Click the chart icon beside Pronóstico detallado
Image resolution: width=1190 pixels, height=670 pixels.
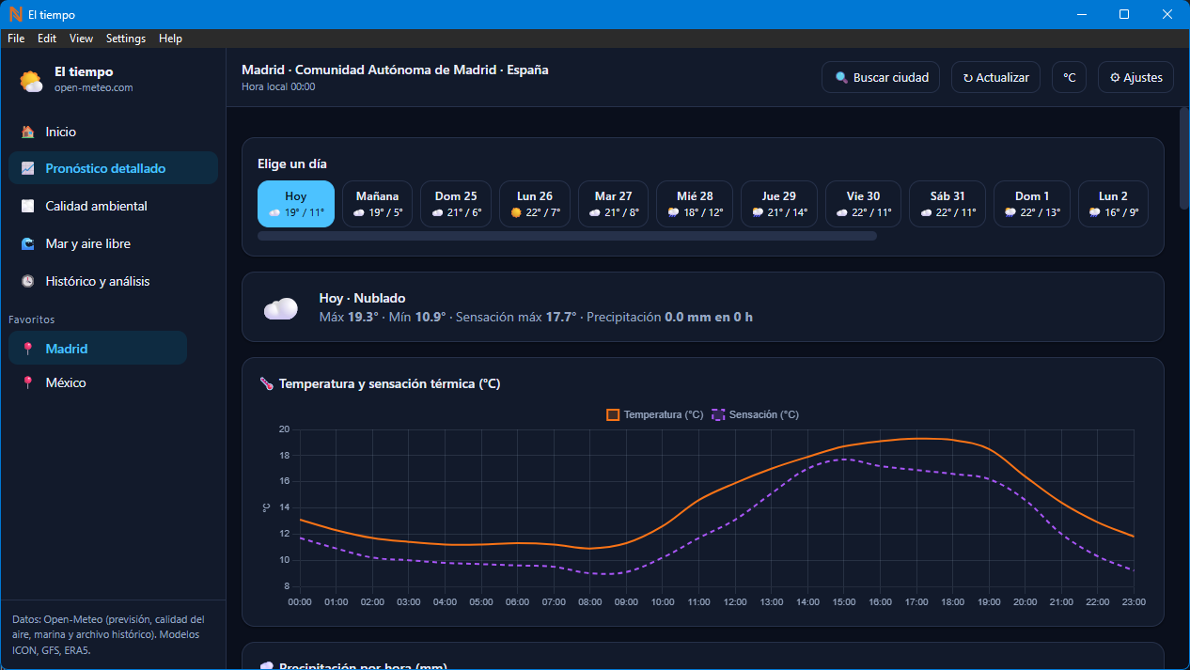(x=28, y=169)
